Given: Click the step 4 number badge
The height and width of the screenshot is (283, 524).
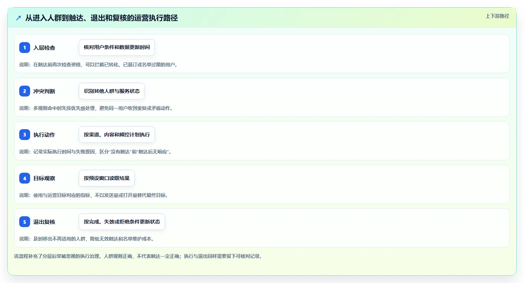Looking at the screenshot, I should (x=25, y=178).
